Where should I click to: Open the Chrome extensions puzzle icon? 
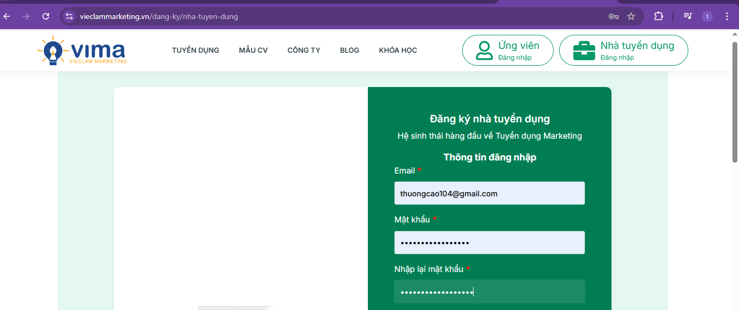tap(658, 16)
